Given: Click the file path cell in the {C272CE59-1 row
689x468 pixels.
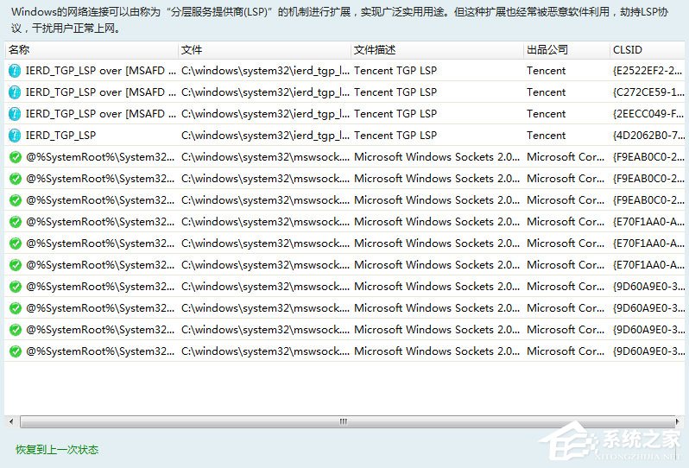Looking at the screenshot, I should click(265, 92).
